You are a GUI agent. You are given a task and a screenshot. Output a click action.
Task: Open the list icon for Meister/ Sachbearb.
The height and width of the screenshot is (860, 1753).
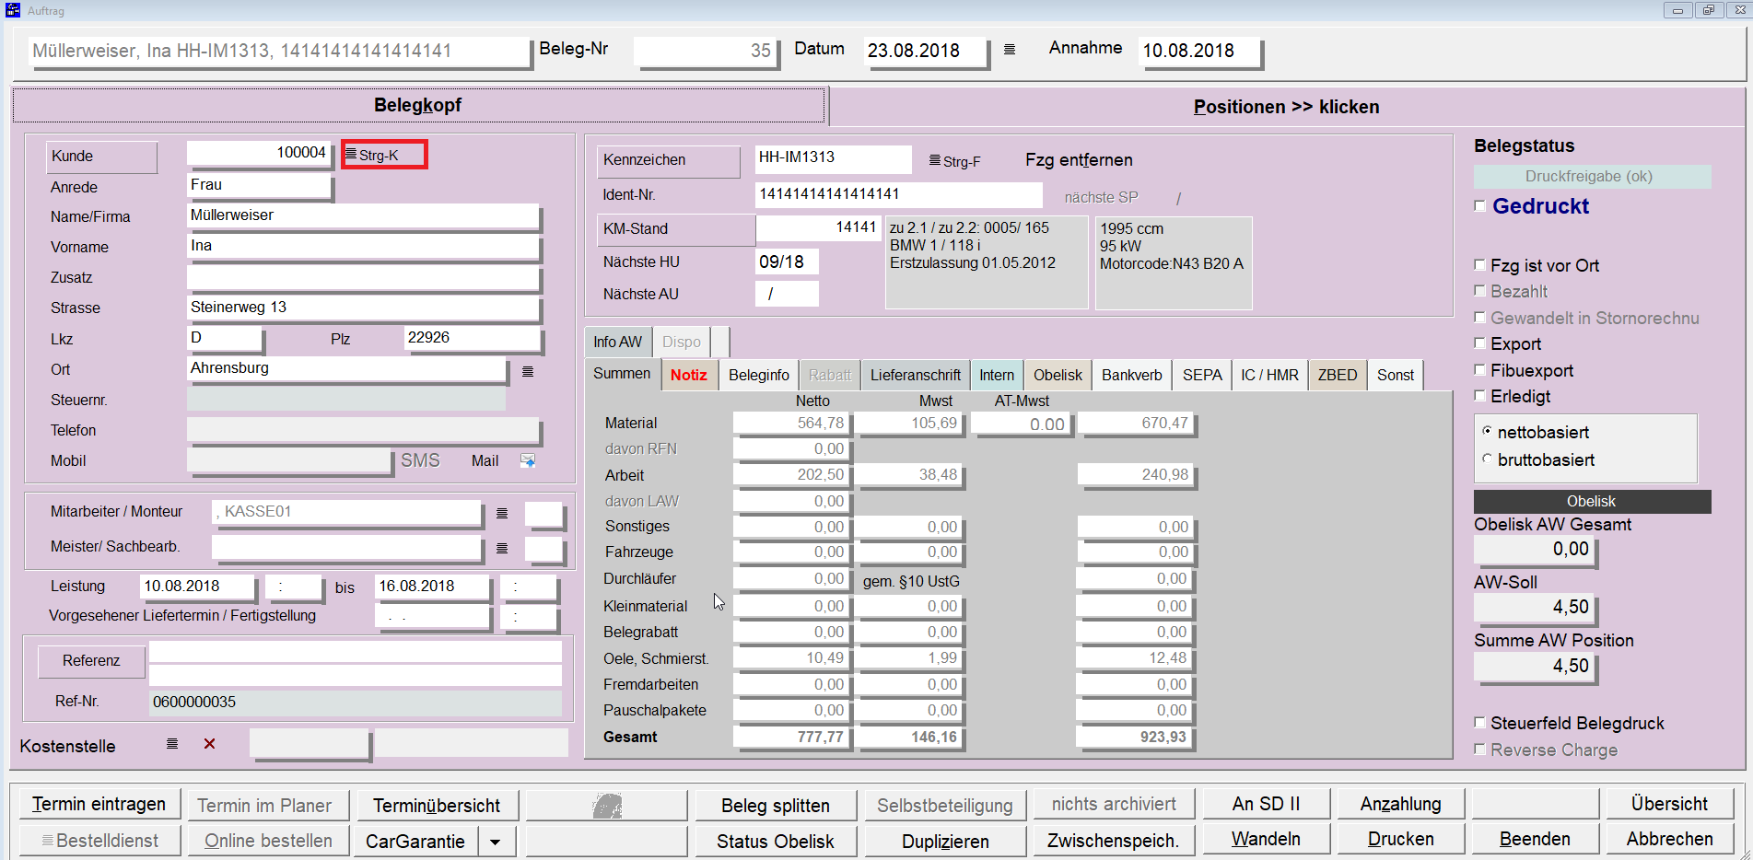502,548
